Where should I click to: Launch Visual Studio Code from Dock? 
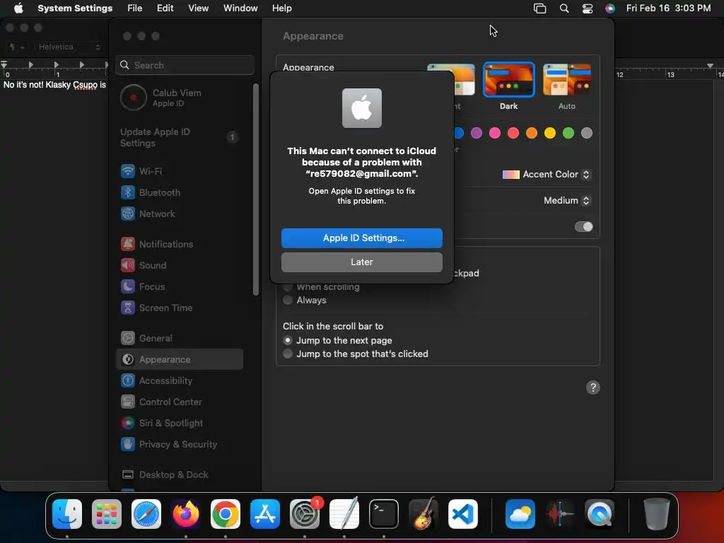coord(462,514)
